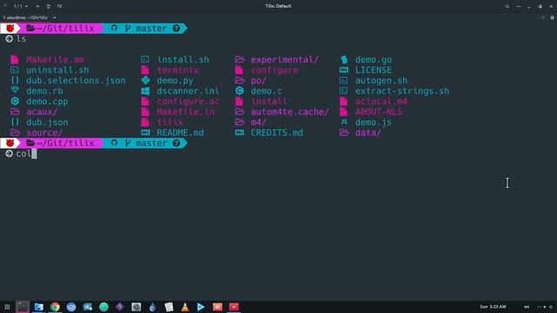Screen dimensions: 557x313
Task: Click the folder icon beside po/
Action: [240, 80]
